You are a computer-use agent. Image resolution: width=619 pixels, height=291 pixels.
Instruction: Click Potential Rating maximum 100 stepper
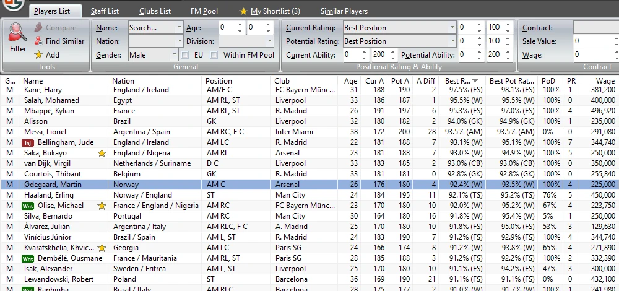click(x=500, y=41)
